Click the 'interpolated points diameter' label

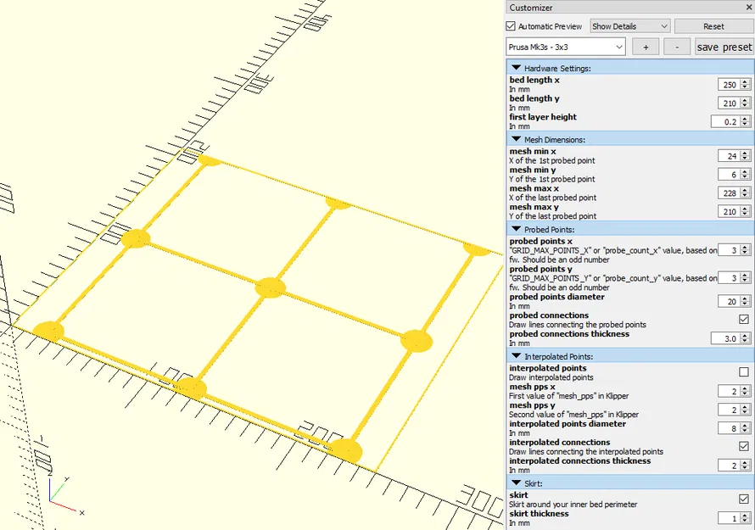(568, 424)
